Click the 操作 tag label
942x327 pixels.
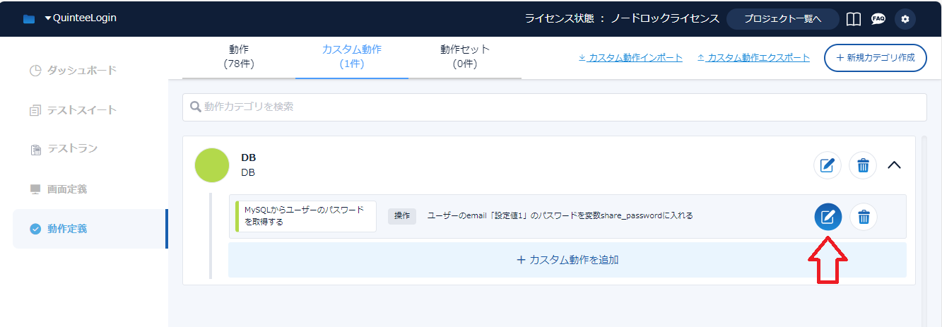[402, 215]
